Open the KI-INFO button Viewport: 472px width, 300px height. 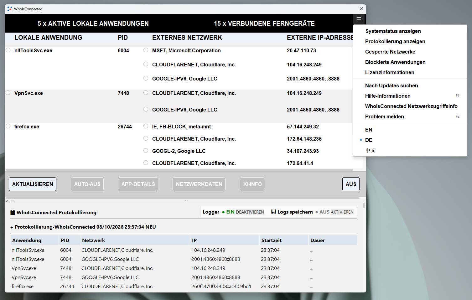252,184
